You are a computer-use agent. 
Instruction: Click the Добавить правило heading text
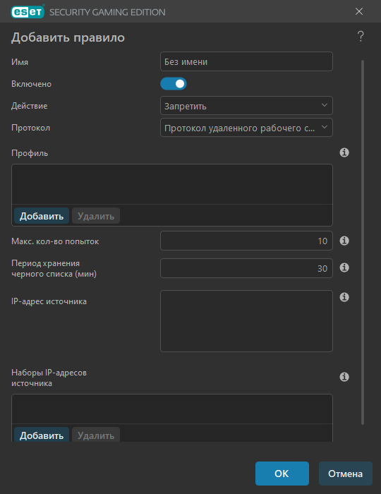68,37
